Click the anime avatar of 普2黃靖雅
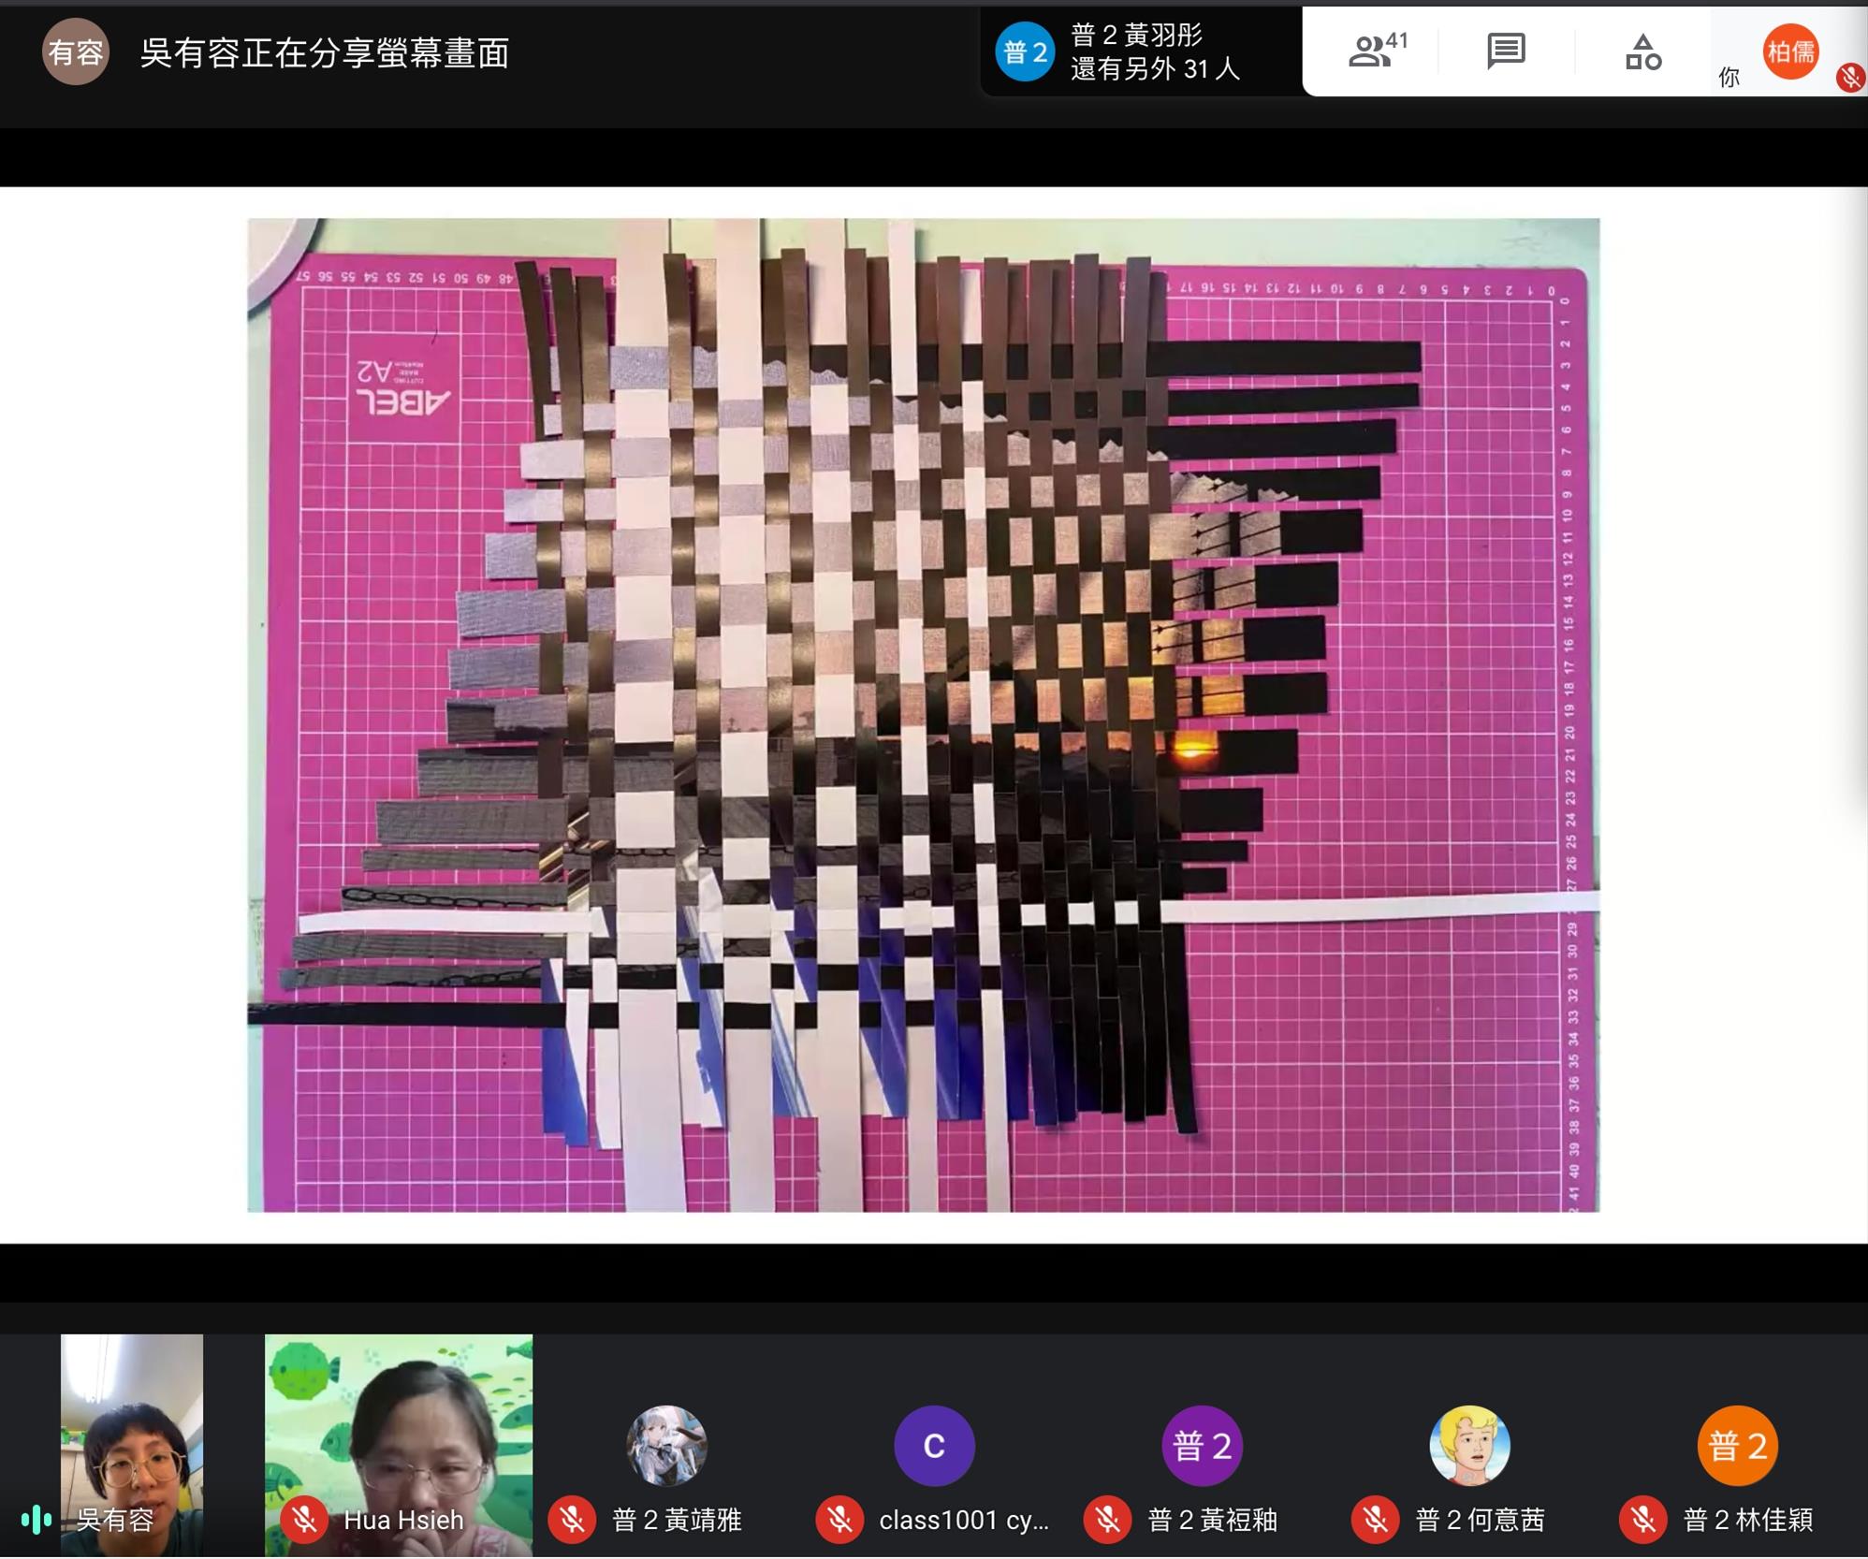1868x1559 pixels. point(666,1446)
